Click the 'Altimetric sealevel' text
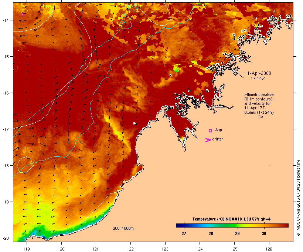Screen dimensions: 303x252 tap(259, 94)
